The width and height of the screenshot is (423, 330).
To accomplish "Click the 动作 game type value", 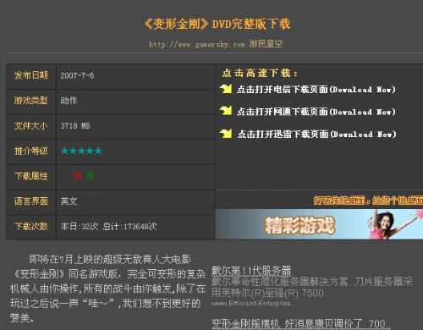I will (69, 101).
